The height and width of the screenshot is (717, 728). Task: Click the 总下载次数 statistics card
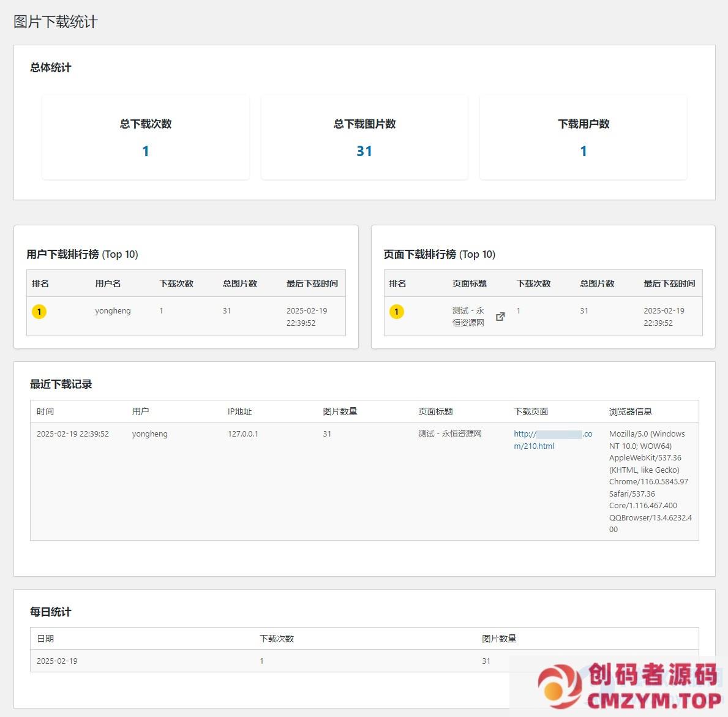146,137
